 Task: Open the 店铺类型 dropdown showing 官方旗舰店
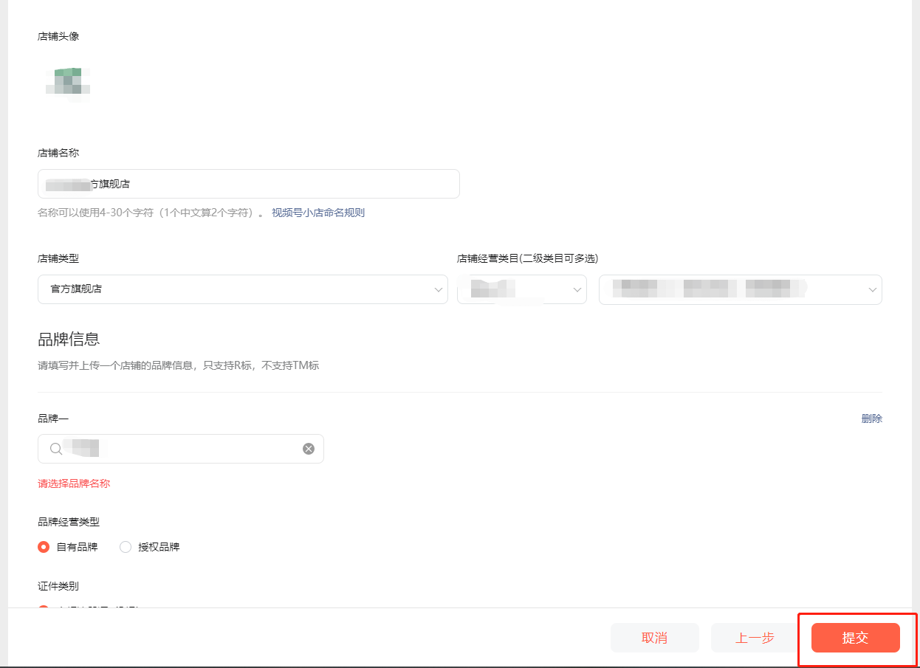coord(243,289)
